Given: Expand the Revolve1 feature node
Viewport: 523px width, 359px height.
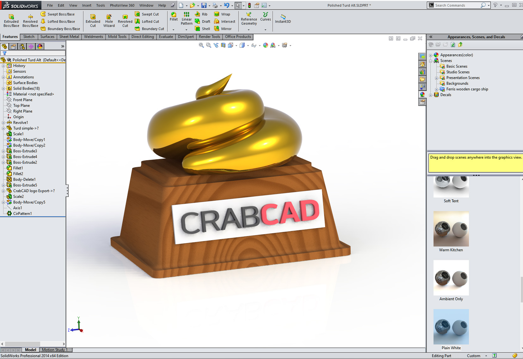Looking at the screenshot, I should tap(3, 123).
